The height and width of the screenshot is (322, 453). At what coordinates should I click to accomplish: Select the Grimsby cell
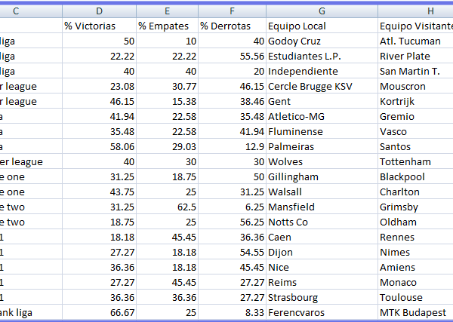point(415,207)
